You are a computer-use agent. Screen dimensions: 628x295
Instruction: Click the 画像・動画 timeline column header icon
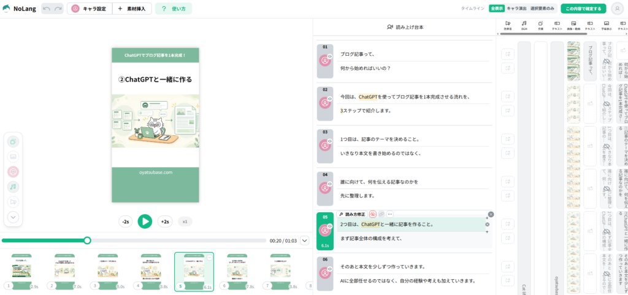573,24
